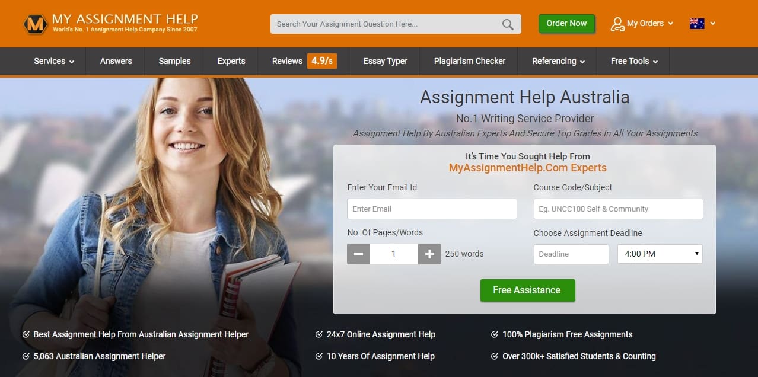Screen dimensions: 758x377
Task: Click the My Orders user icon
Action: (x=617, y=24)
